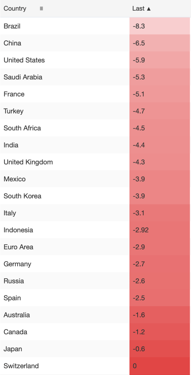Image resolution: width=191 pixels, height=375 pixels.
Task: Open the Russia country link
Action: pos(14,281)
